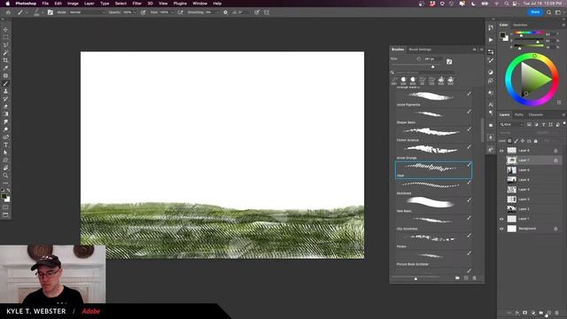Image resolution: width=567 pixels, height=319 pixels.
Task: Create a new group folder icon in Layers panel
Action: [541, 313]
